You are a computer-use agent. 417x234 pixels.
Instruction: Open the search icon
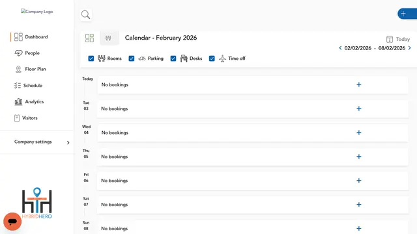tap(85, 14)
